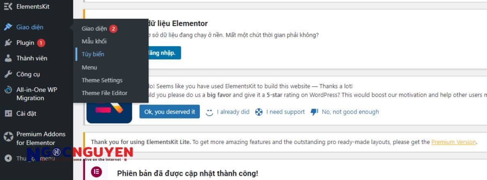This screenshot has width=487, height=180.
Task: Click the Plugin plug icon
Action: pyautogui.click(x=8, y=43)
